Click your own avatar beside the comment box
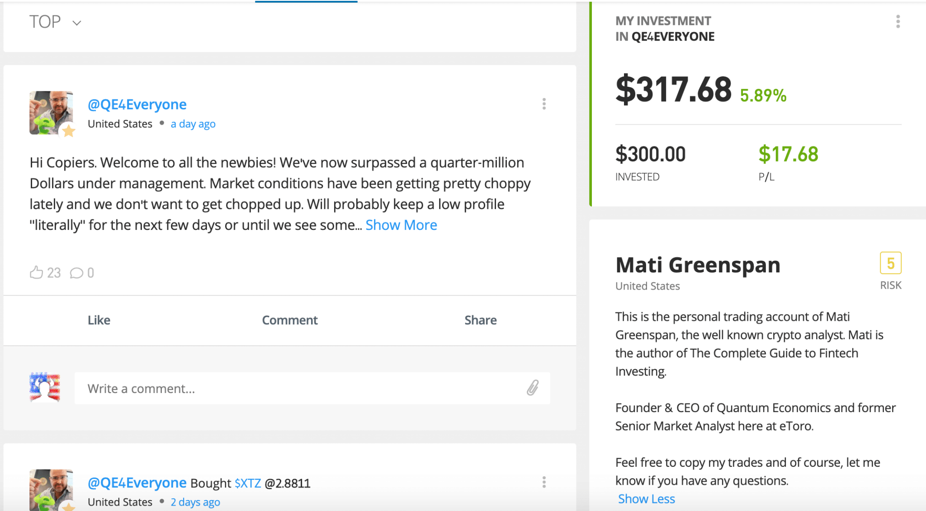926x511 pixels. click(x=45, y=387)
